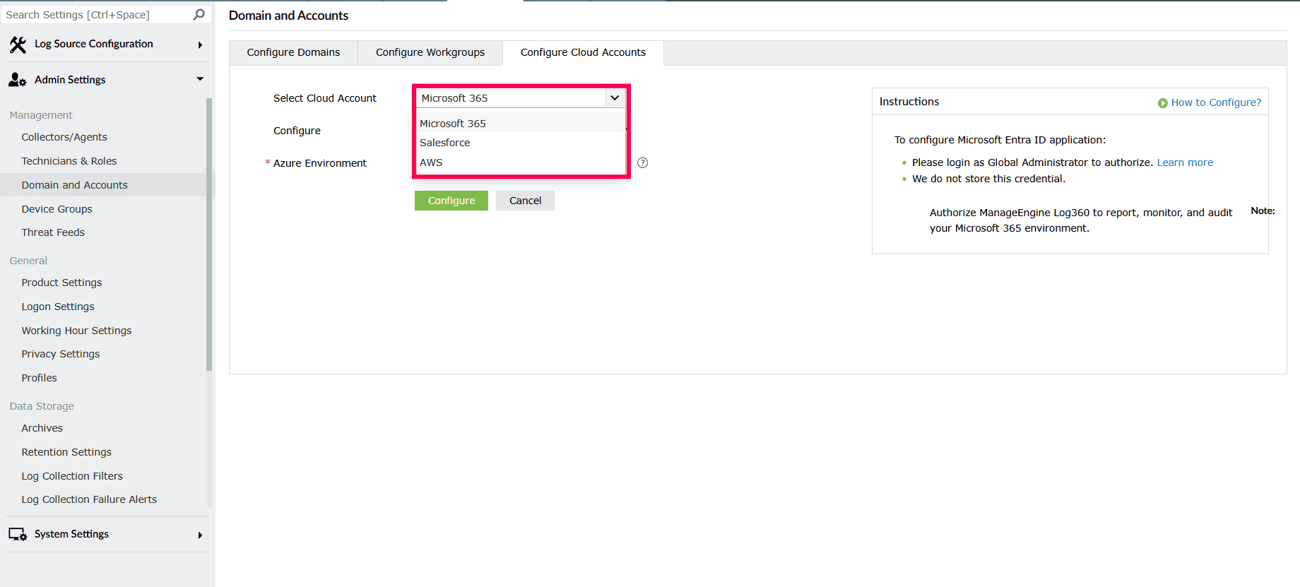Choose Salesforce from the dropdown list
The image size is (1300, 587).
click(x=521, y=143)
